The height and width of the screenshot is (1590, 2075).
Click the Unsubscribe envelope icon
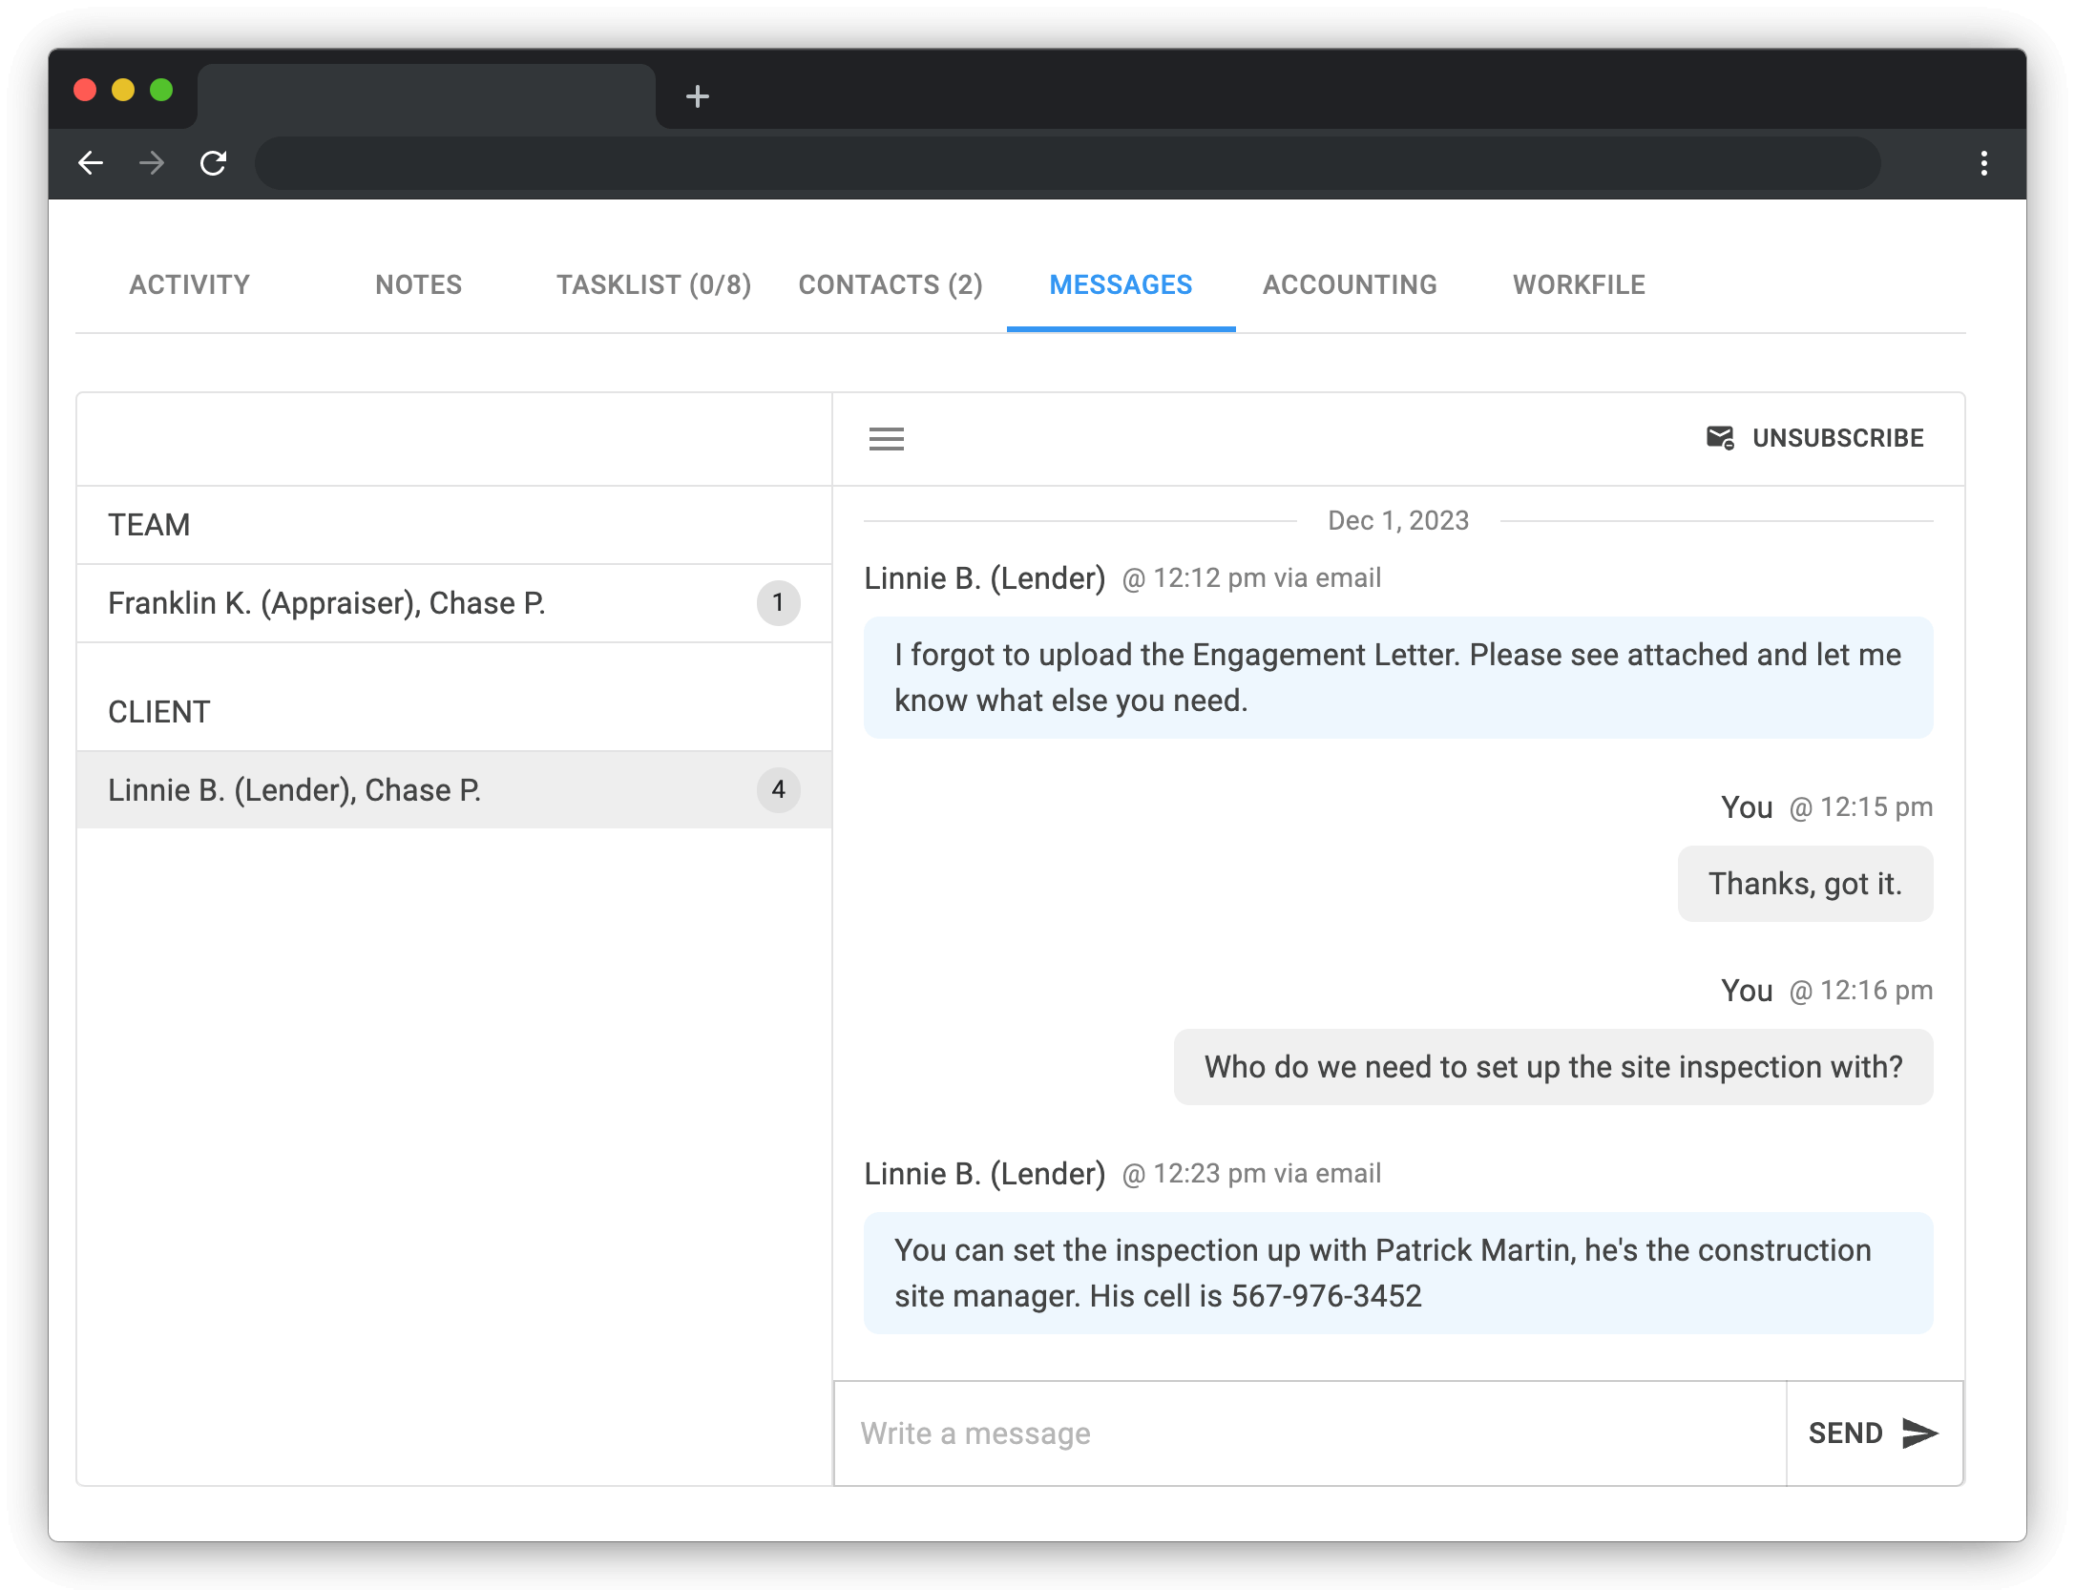click(1719, 438)
